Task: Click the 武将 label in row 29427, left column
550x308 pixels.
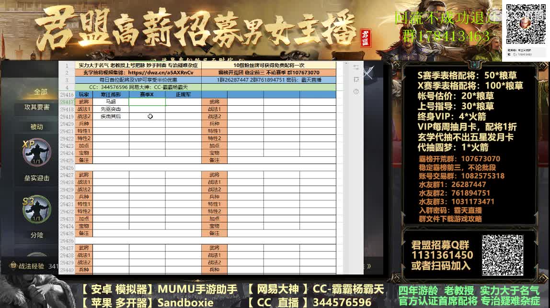Action: pos(84,175)
